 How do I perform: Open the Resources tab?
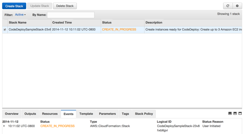[x=50, y=114]
